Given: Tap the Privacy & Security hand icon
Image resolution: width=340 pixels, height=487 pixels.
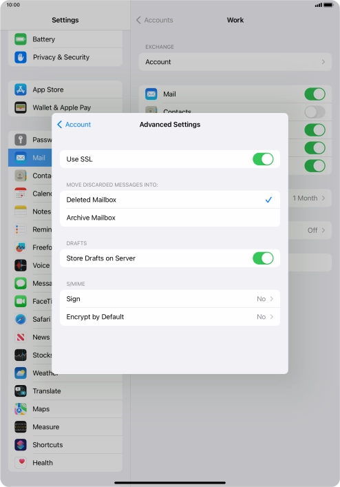Looking at the screenshot, I should tap(21, 57).
